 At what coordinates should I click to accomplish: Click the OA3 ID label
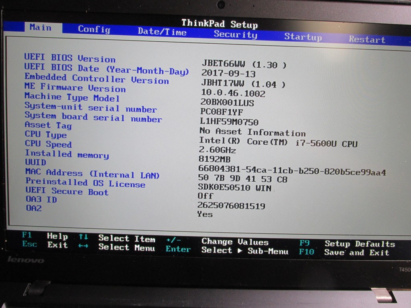(x=41, y=199)
